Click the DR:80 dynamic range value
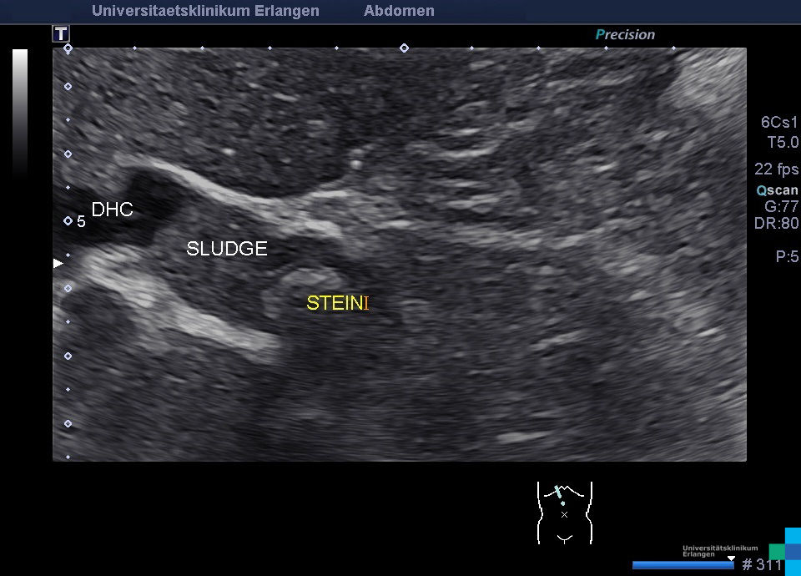Viewport: 801px width, 576px height. (777, 224)
